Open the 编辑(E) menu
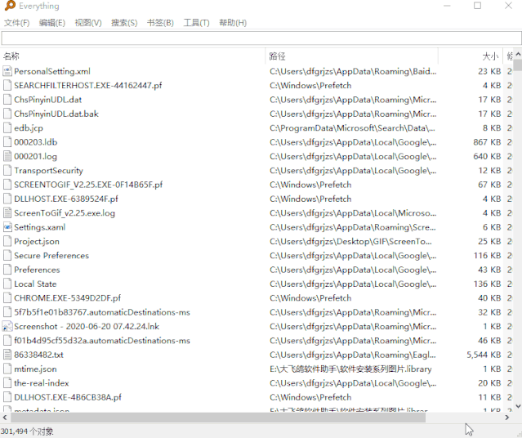 [x=52, y=23]
